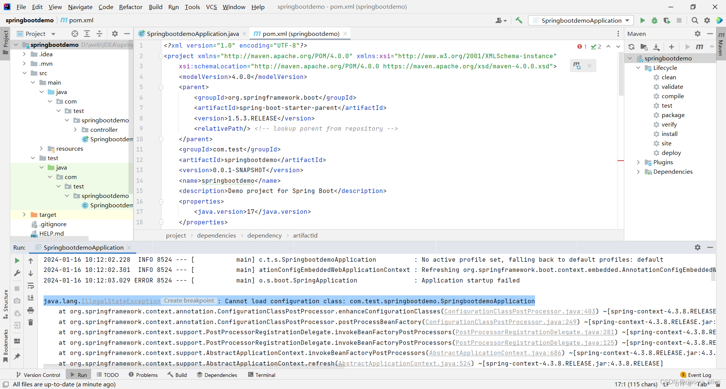Open ConfigurationClassPostProcessor.java:403 link
This screenshot has width=726, height=389.
[520, 312]
